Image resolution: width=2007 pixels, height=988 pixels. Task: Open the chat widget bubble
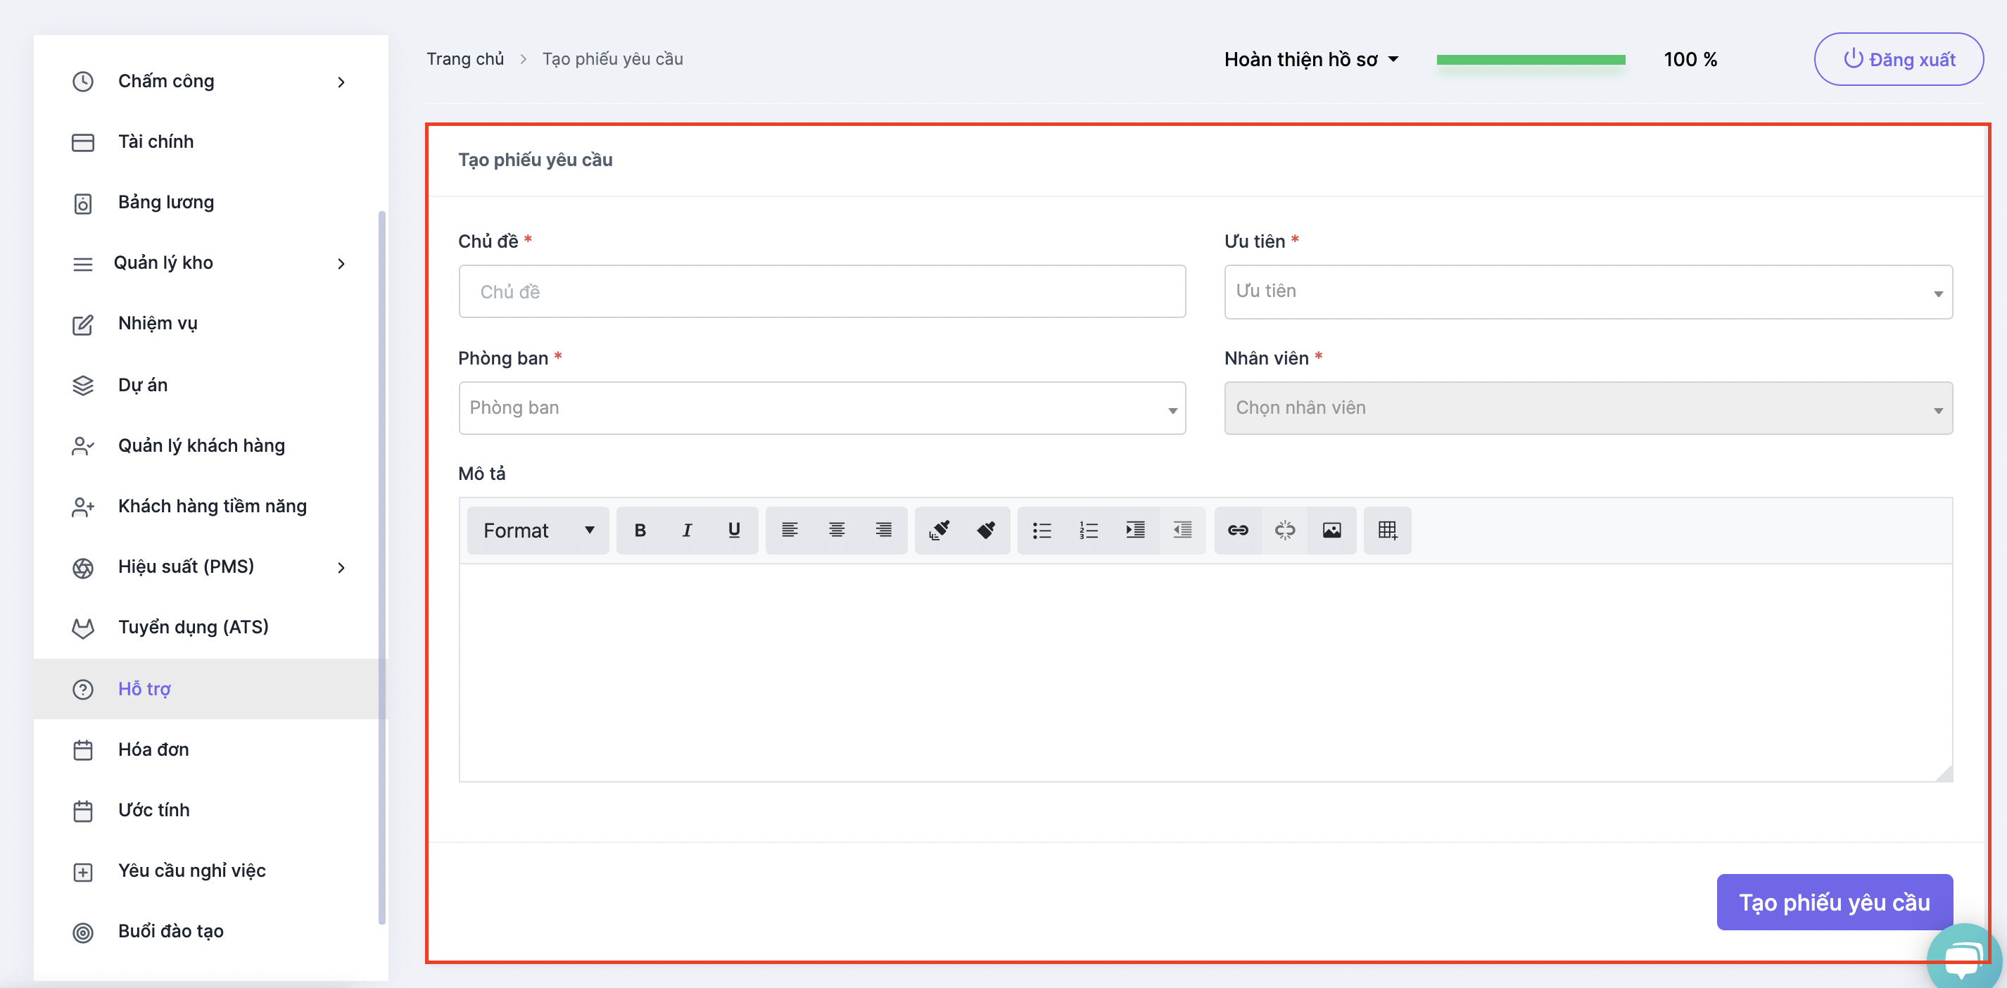tap(1965, 960)
